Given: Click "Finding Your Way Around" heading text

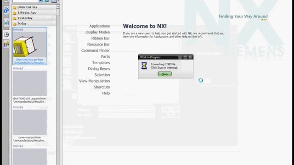Looking at the screenshot, I should click(243, 16).
